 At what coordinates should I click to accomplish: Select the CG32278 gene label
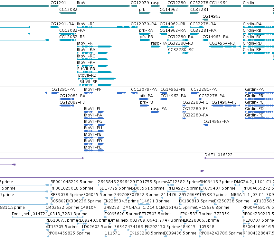click(199, 3)
